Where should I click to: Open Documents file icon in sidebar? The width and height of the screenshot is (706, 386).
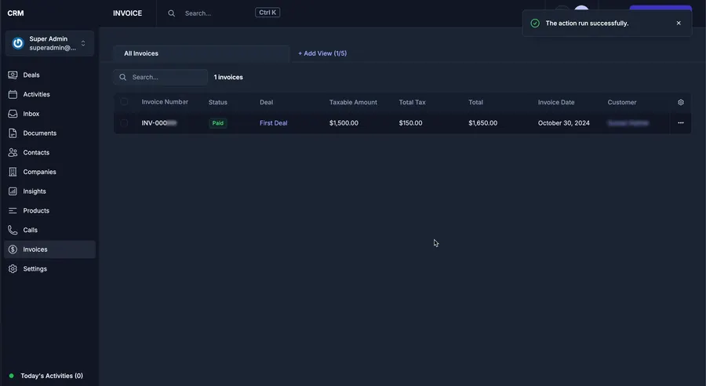pos(13,133)
